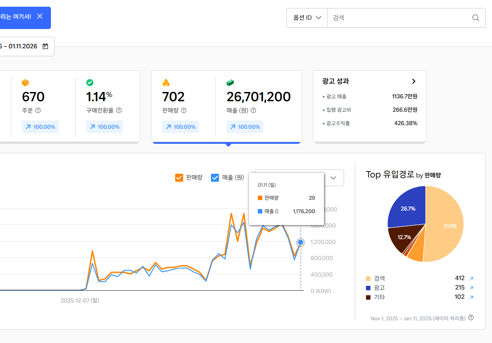Screen dimensions: 492x343
Task: Click the search magnifier icon
Action: (475, 18)
